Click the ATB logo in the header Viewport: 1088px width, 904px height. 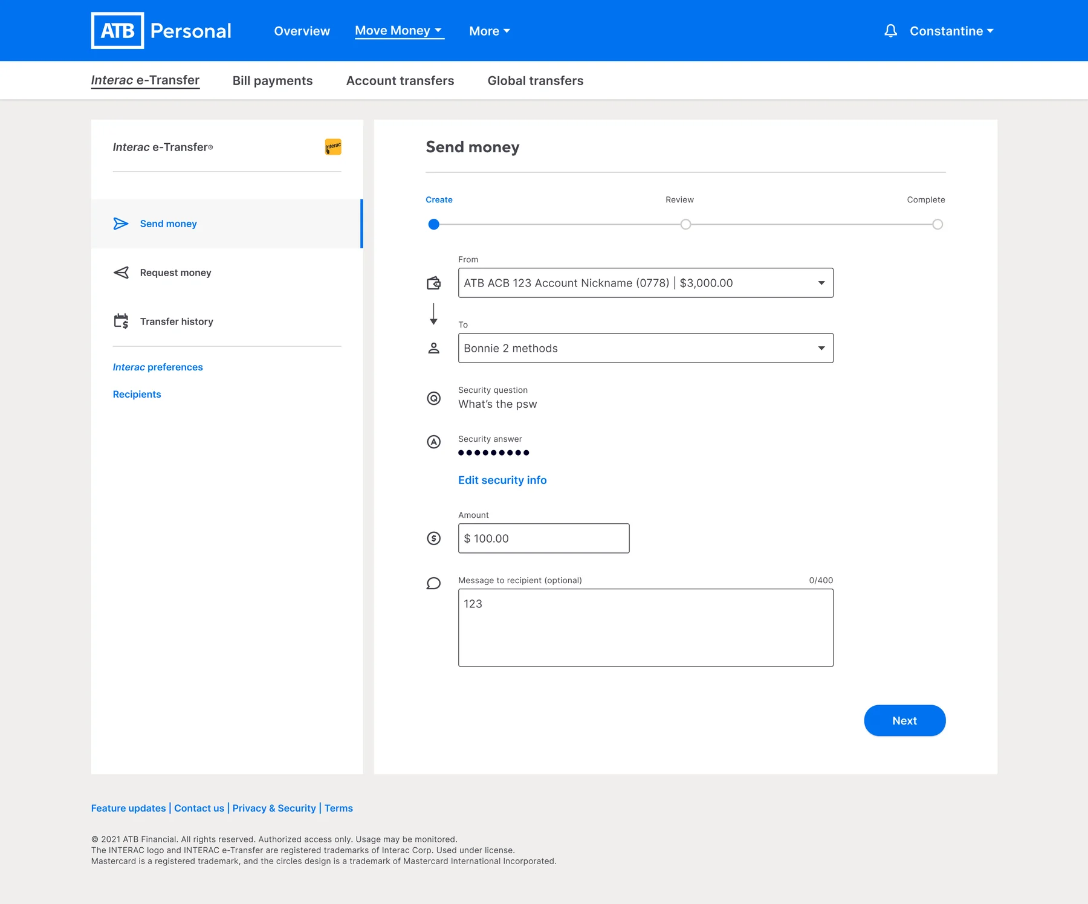click(117, 30)
